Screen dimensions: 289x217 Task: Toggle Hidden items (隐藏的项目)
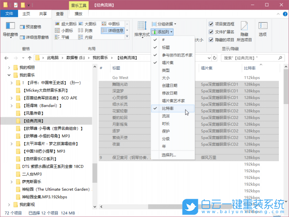click(221, 40)
